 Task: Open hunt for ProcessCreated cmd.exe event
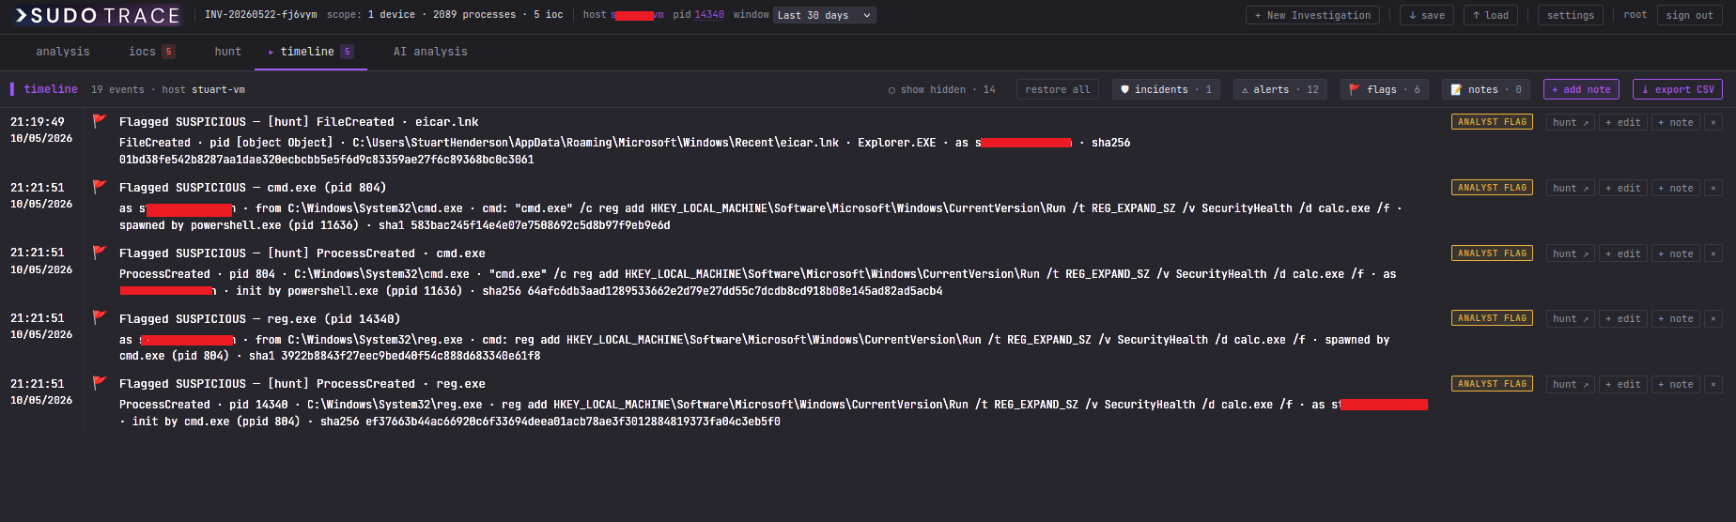1571,253
